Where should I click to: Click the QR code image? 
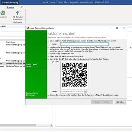click(74, 75)
